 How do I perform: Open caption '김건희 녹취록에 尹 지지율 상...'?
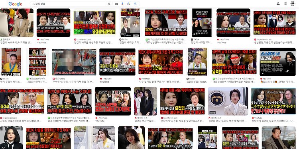pos(16,43)
